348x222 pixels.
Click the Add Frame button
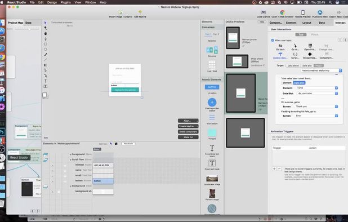(128, 144)
